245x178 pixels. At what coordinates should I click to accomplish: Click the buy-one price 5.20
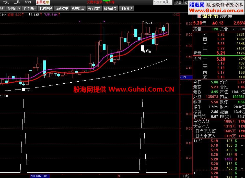tap(221, 59)
